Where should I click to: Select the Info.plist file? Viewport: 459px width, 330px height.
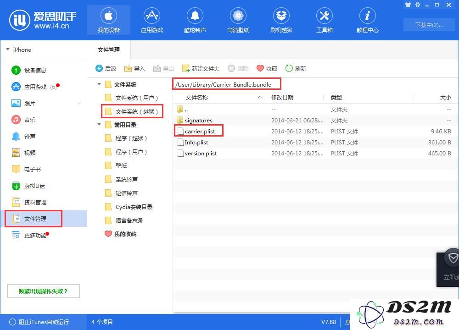click(315, 143)
